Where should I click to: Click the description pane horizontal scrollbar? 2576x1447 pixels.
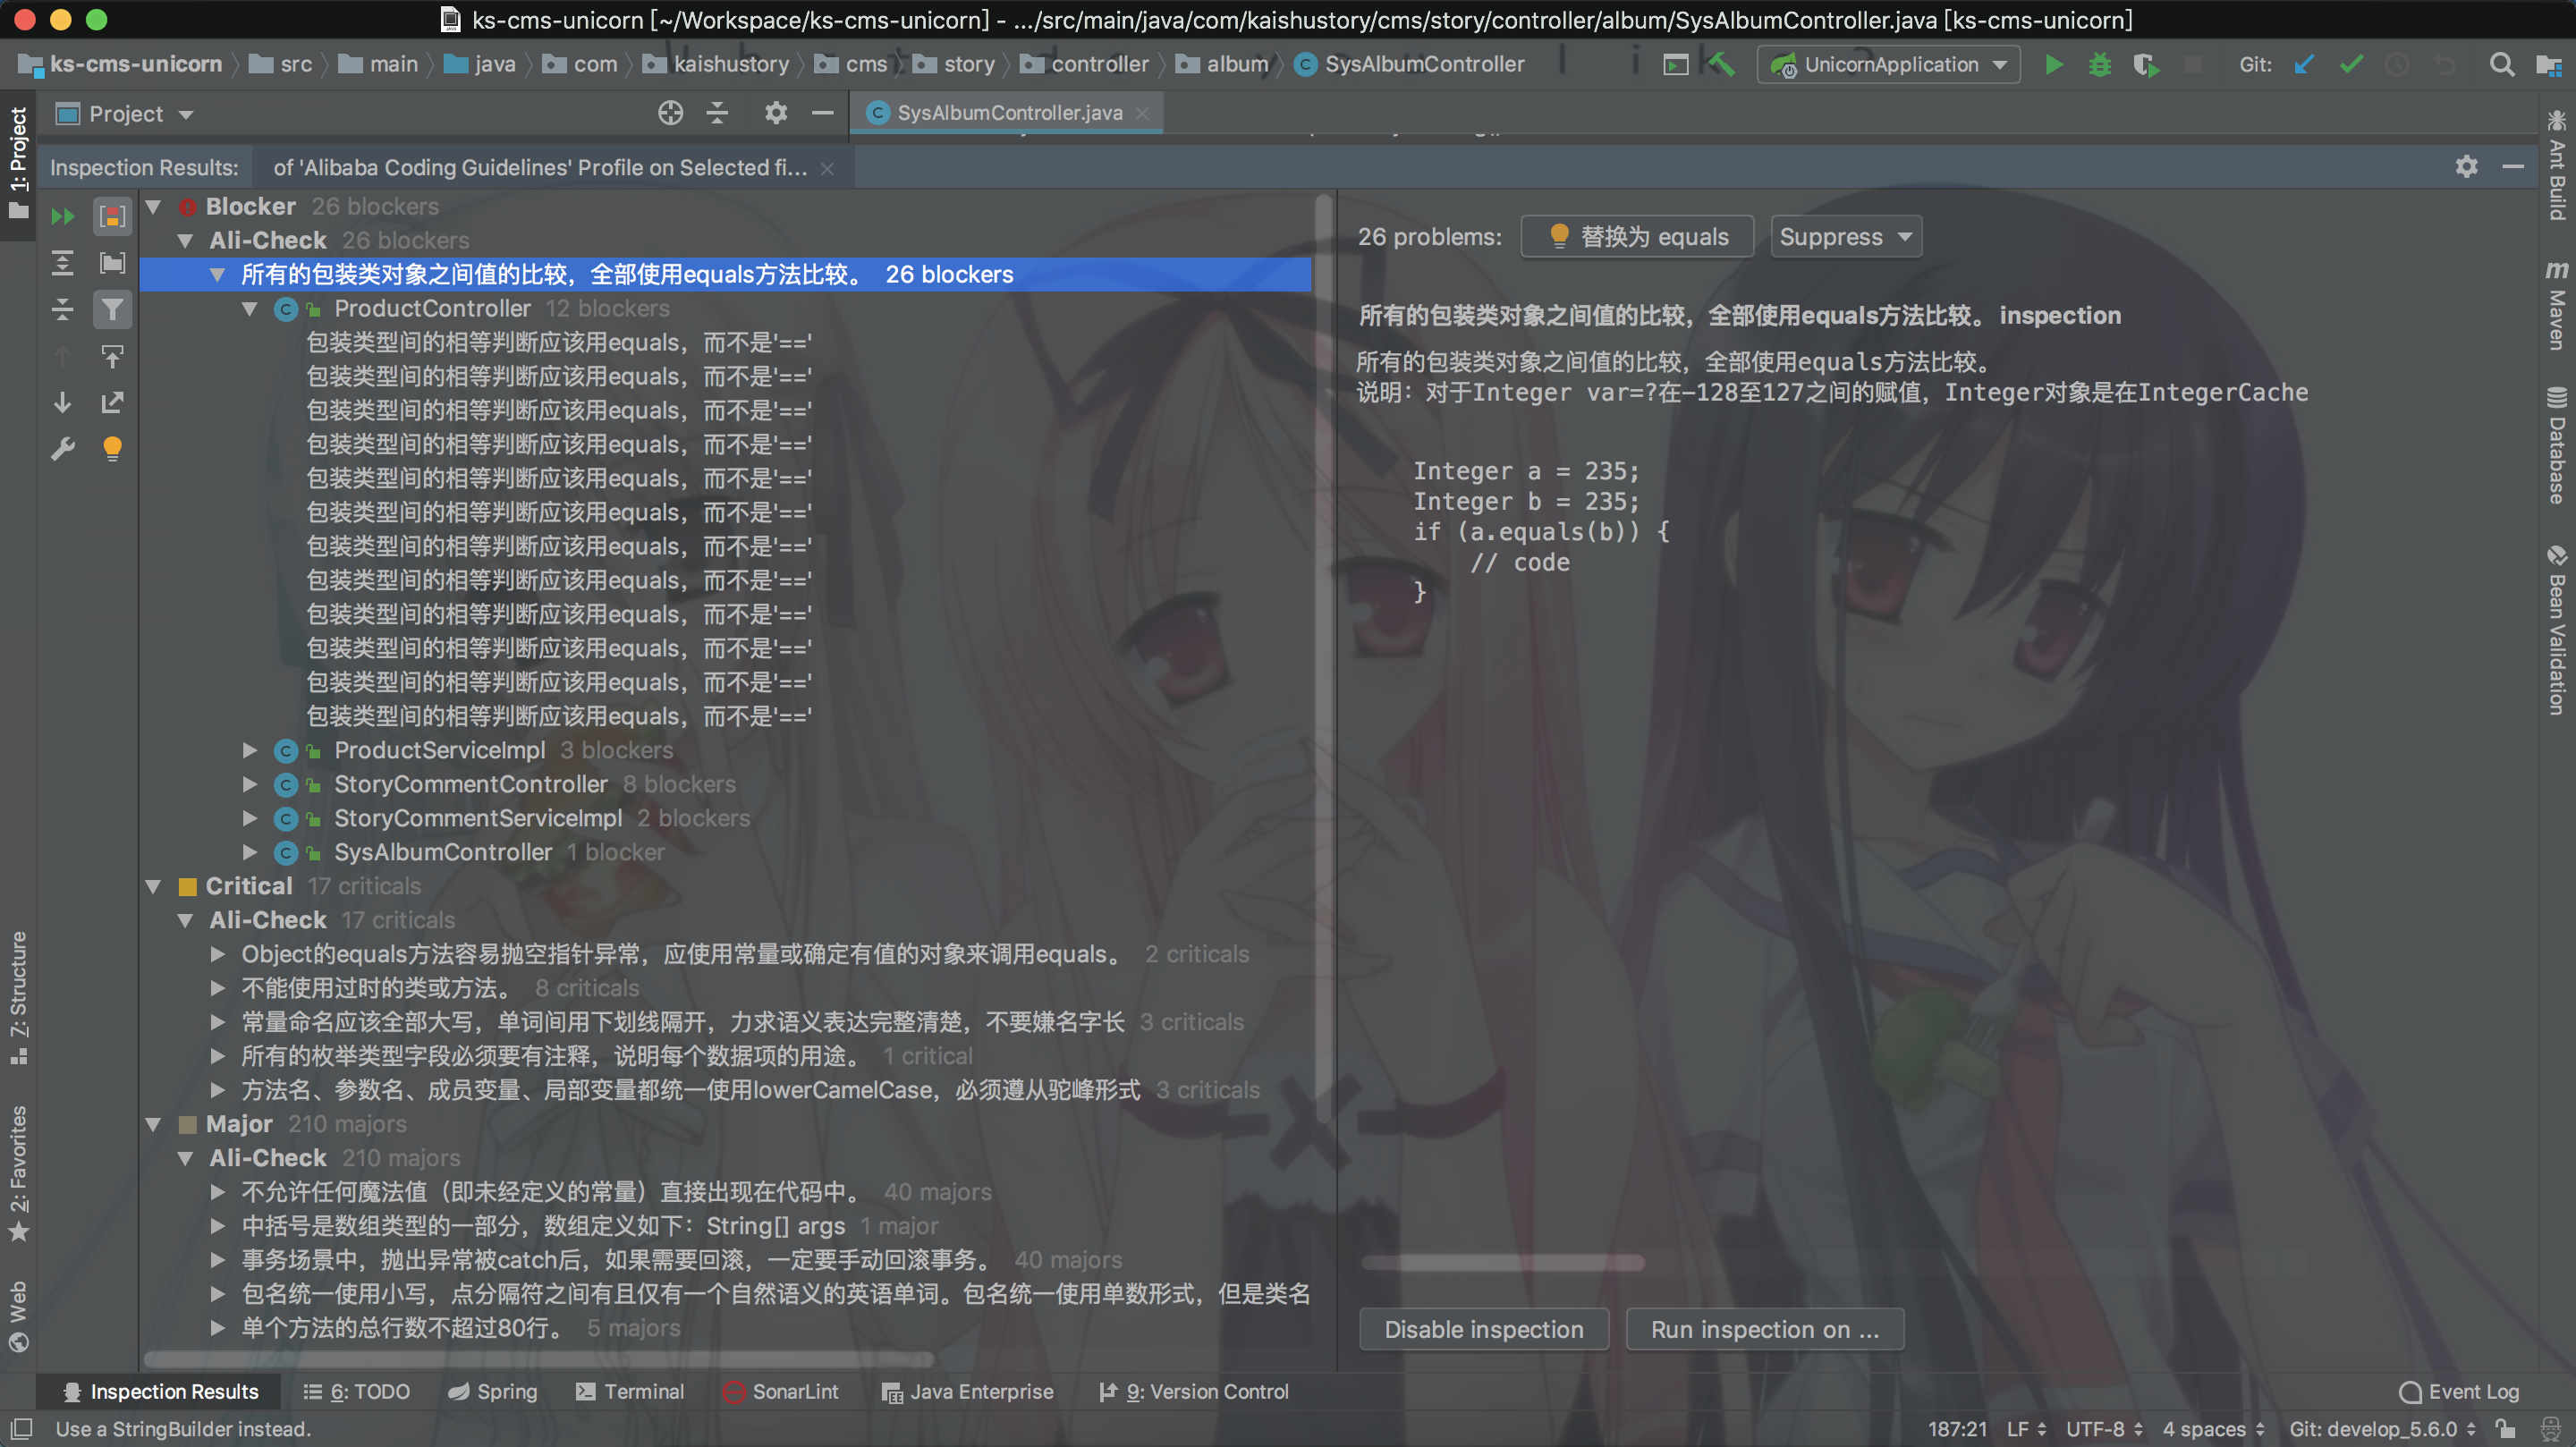tap(1502, 1263)
